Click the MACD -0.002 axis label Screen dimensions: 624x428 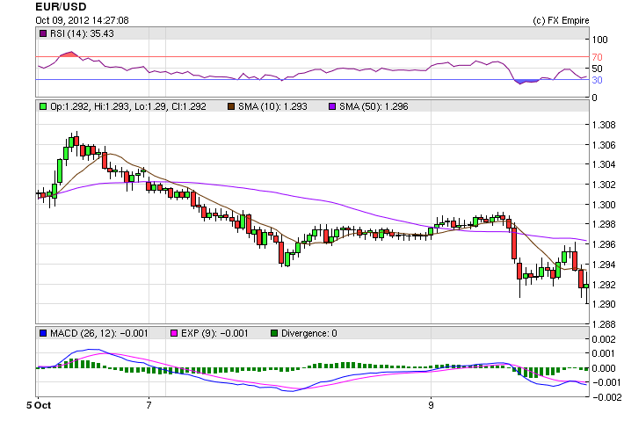tap(606, 397)
